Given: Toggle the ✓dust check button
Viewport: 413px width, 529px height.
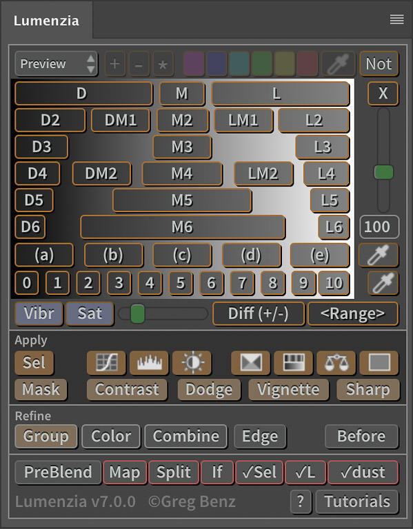Looking at the screenshot, I should pos(363,472).
